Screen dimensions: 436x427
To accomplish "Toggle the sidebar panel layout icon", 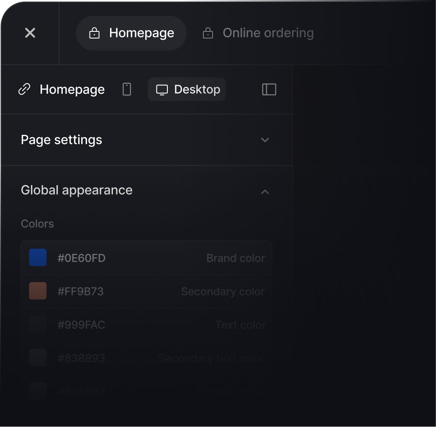I will [269, 89].
